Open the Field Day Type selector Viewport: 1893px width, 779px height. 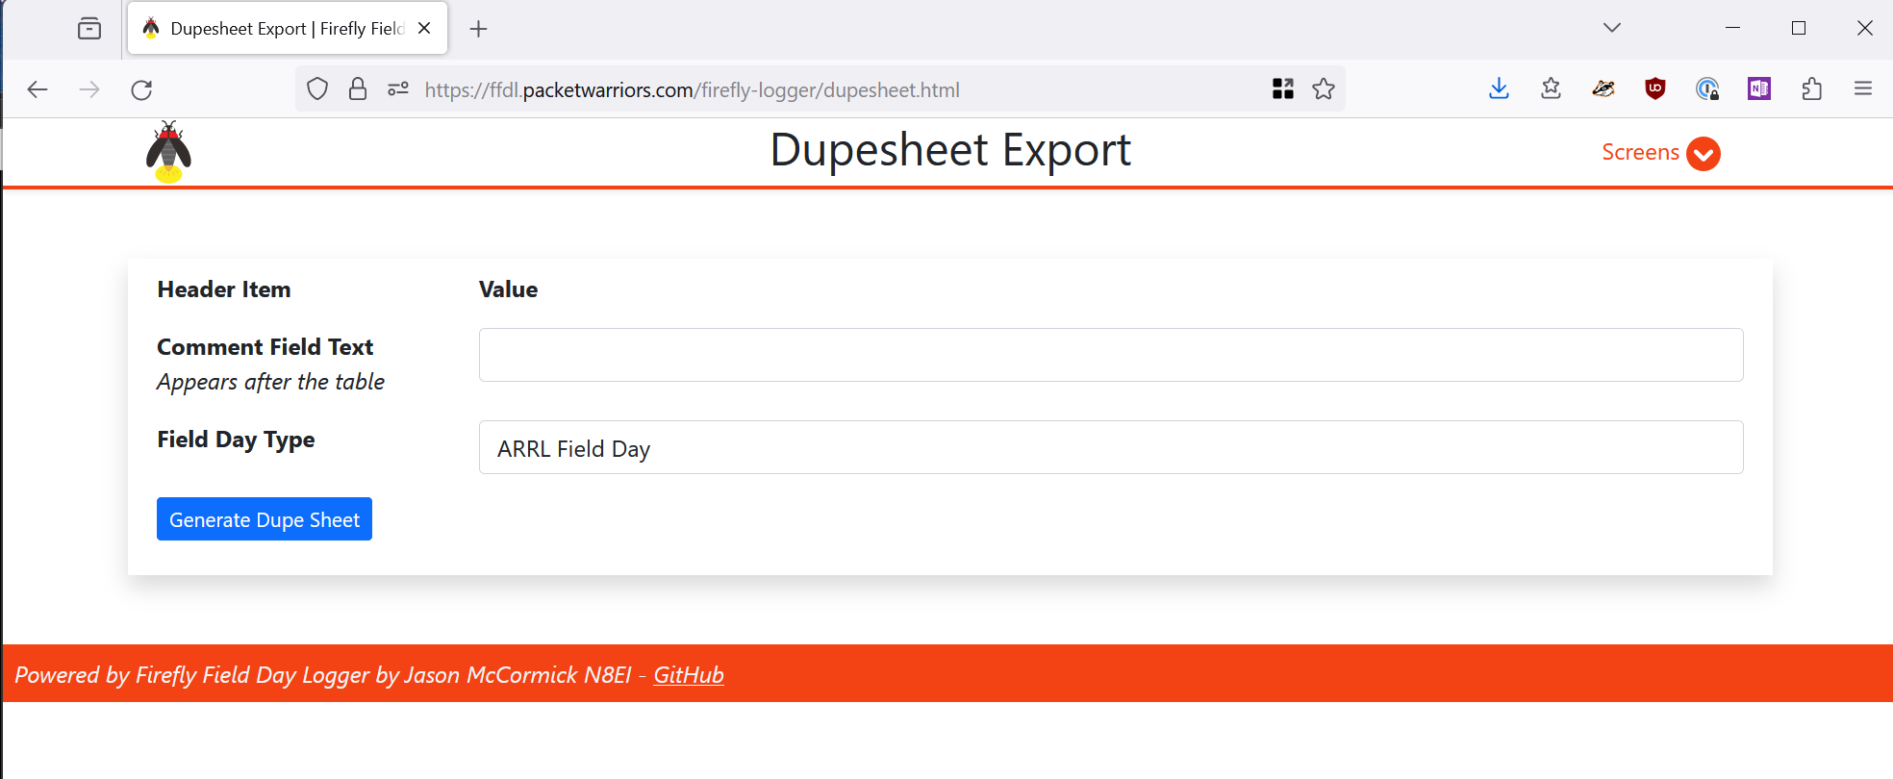pos(1110,448)
